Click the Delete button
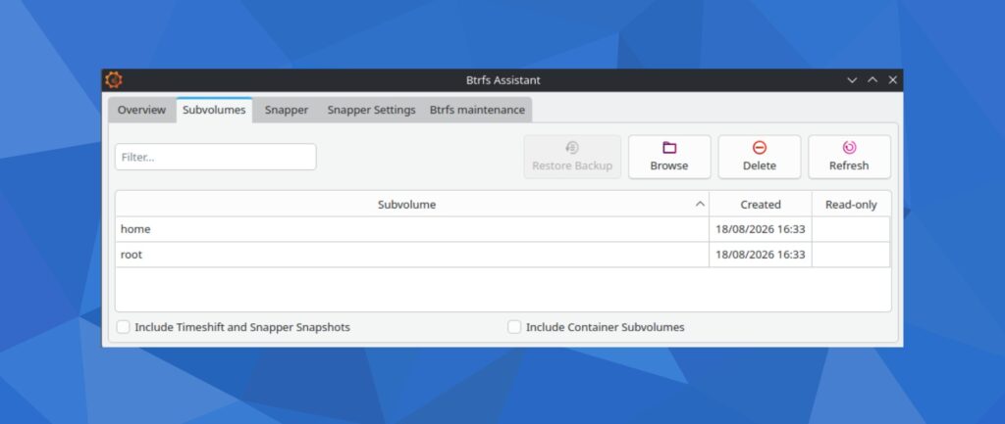The width and height of the screenshot is (1005, 424). (x=760, y=157)
